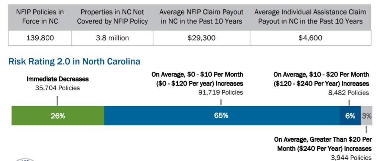The width and height of the screenshot is (377, 161).
Task: Select the Immediate Decreases label
Action: pyautogui.click(x=58, y=79)
